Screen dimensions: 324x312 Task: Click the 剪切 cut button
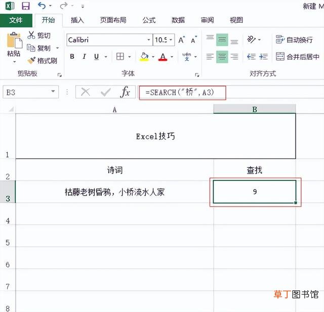(39, 35)
